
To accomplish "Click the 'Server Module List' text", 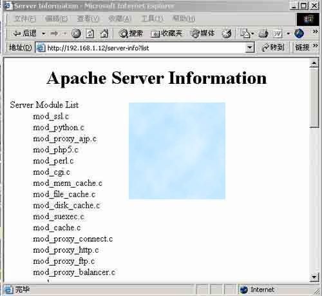I will pos(44,105).
